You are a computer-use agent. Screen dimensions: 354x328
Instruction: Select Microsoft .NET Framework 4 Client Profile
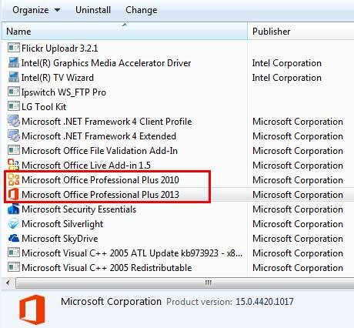107,122
